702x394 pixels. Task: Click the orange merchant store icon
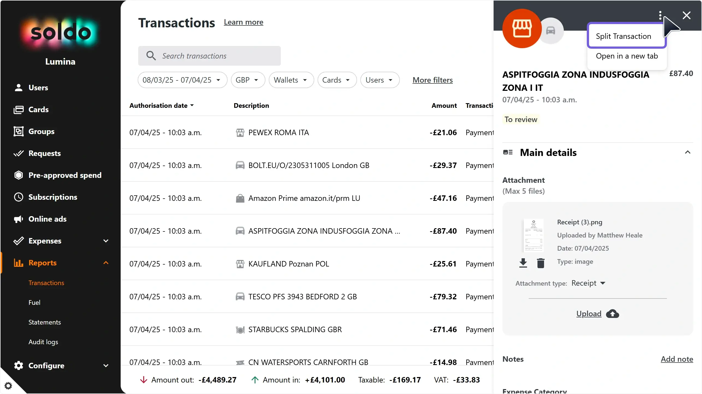tap(522, 28)
